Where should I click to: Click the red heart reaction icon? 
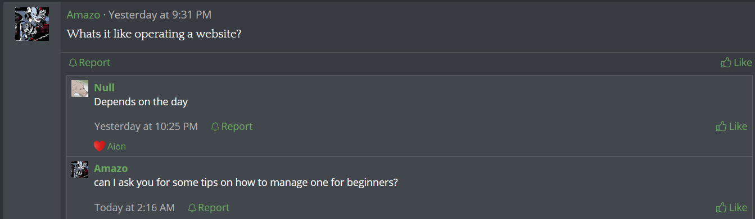[x=100, y=146]
